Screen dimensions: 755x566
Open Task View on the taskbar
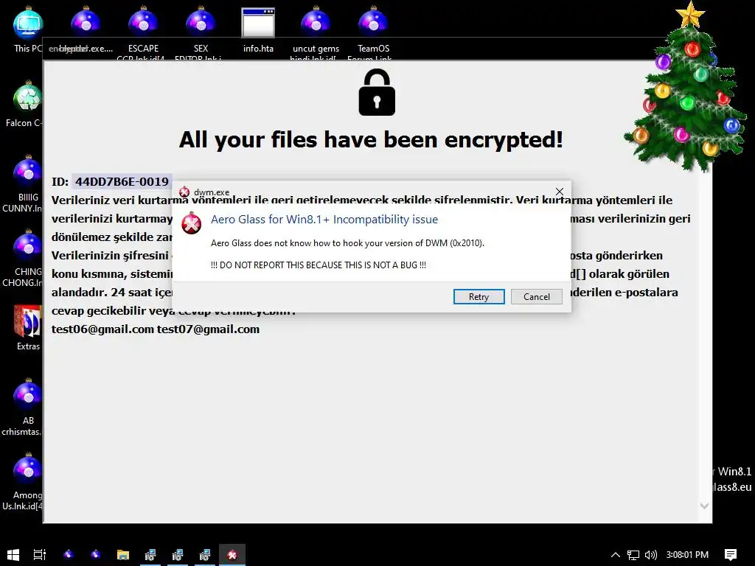coord(40,554)
